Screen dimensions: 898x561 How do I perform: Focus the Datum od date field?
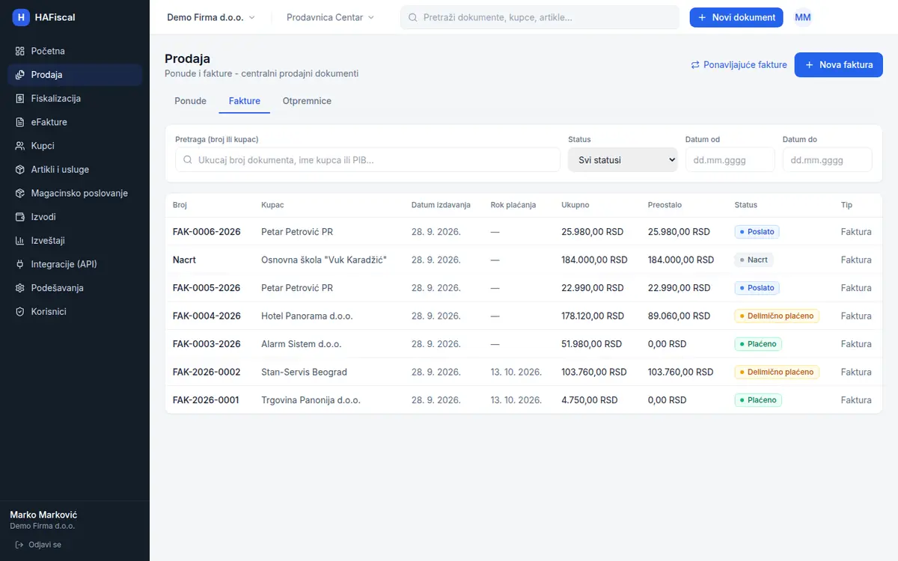pos(730,159)
